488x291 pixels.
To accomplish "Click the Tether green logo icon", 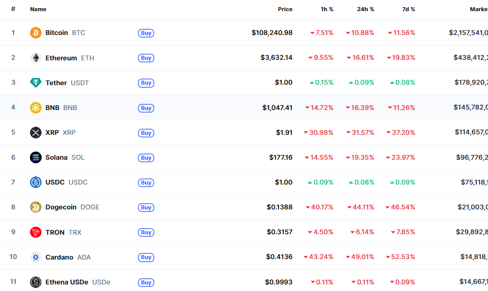I will click(x=36, y=83).
